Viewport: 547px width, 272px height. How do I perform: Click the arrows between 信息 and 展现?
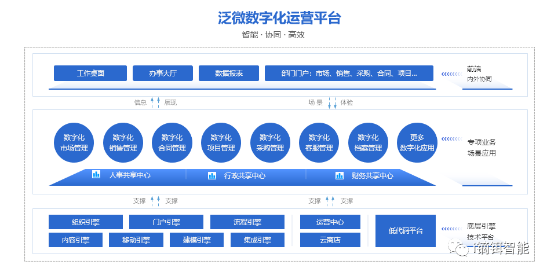pyautogui.click(x=155, y=102)
